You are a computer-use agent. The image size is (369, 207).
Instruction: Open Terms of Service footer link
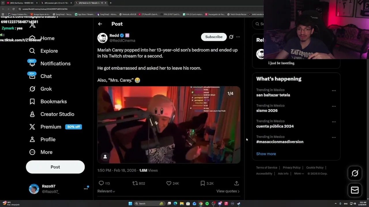267,168
